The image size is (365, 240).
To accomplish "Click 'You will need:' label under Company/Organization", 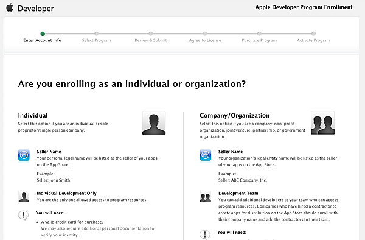I will coord(232,232).
